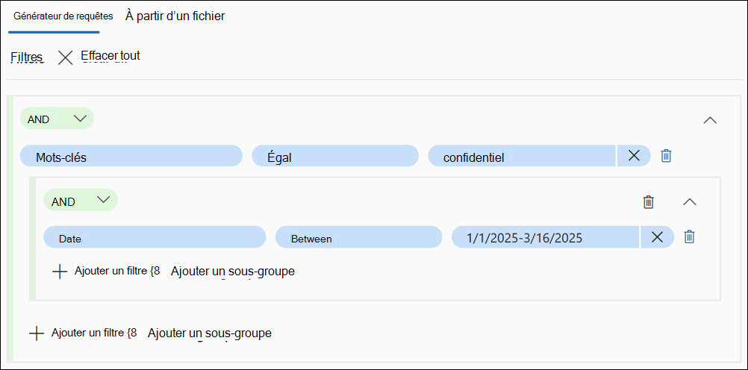Collapse the nested sub-group chevron

coord(690,201)
